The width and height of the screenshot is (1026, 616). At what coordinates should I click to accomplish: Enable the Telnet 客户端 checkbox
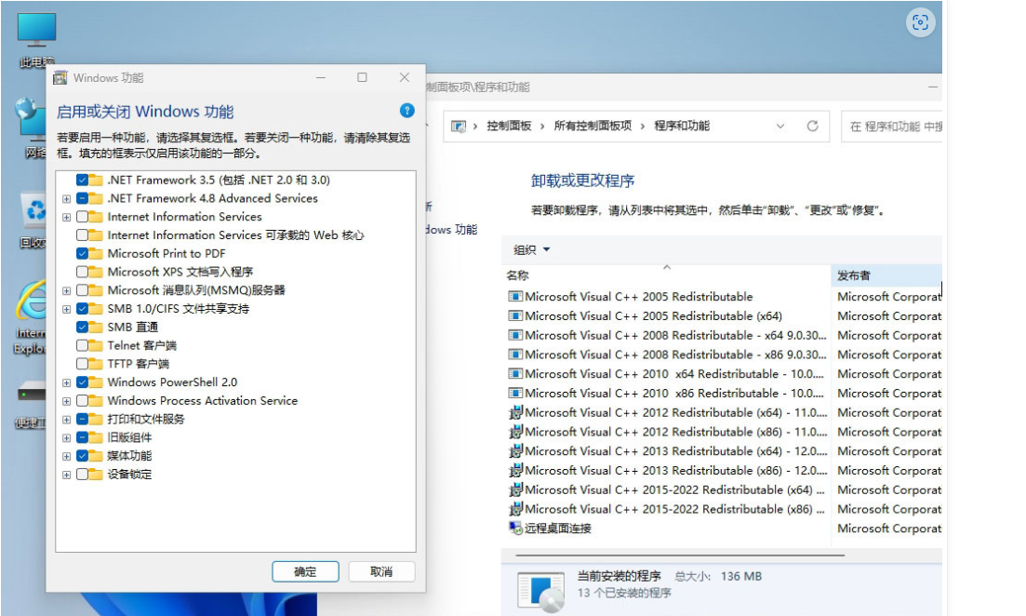pos(82,345)
